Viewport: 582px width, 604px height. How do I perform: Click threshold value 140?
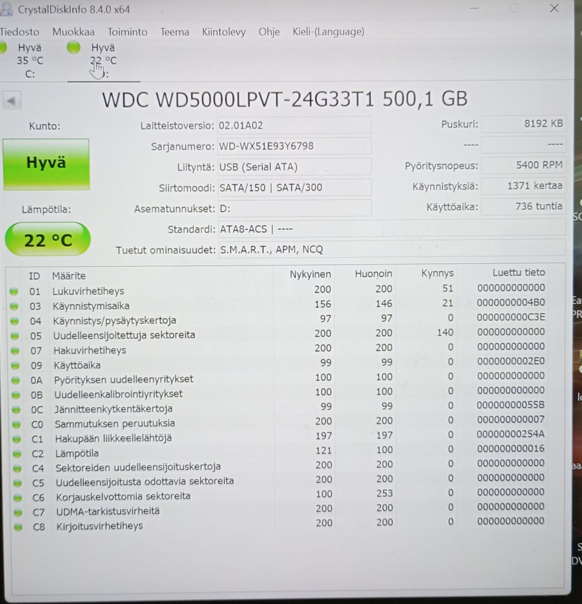(445, 332)
